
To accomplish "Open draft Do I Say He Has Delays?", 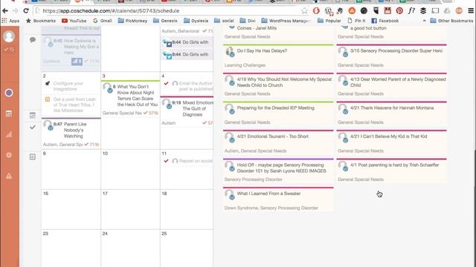I will tap(278, 57).
